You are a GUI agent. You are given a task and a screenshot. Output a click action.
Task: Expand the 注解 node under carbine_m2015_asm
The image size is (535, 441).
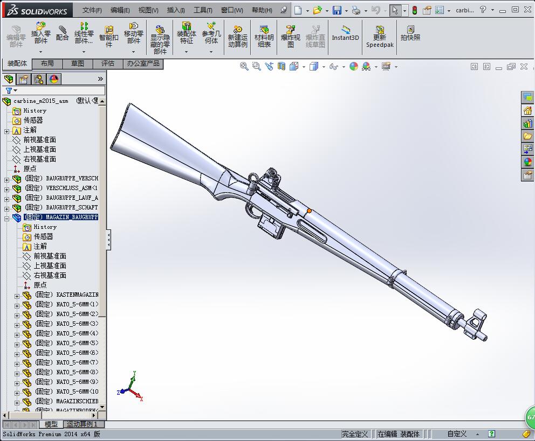click(6, 131)
